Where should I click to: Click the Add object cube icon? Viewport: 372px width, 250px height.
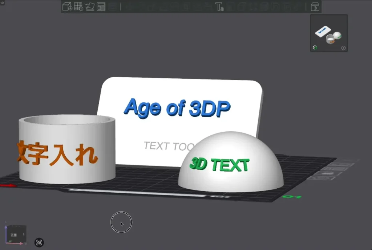click(67, 7)
